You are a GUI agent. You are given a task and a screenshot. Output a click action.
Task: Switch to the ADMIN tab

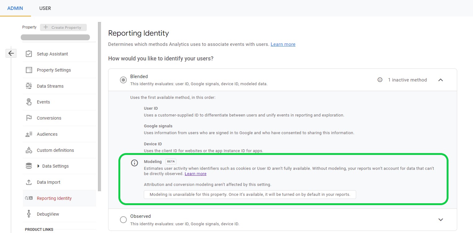(15, 8)
